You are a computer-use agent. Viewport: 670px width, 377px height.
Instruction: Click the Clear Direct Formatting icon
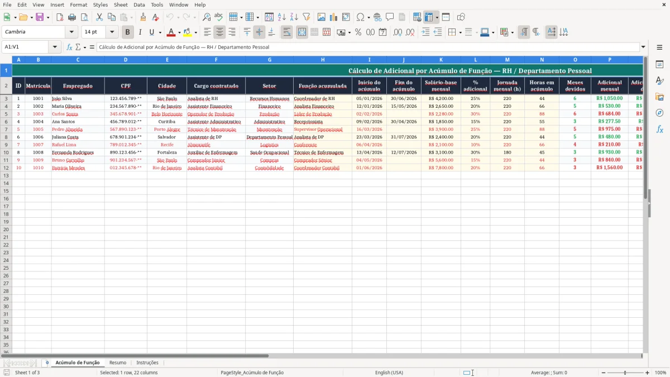click(156, 17)
